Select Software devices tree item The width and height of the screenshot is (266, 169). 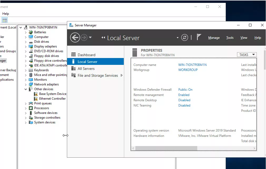point(46,113)
